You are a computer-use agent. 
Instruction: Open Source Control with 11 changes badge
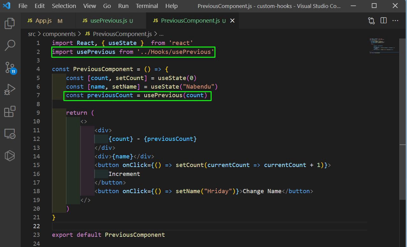tap(10, 68)
